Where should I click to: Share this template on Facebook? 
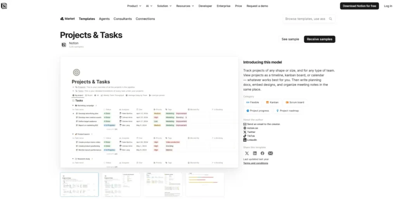coord(262,153)
